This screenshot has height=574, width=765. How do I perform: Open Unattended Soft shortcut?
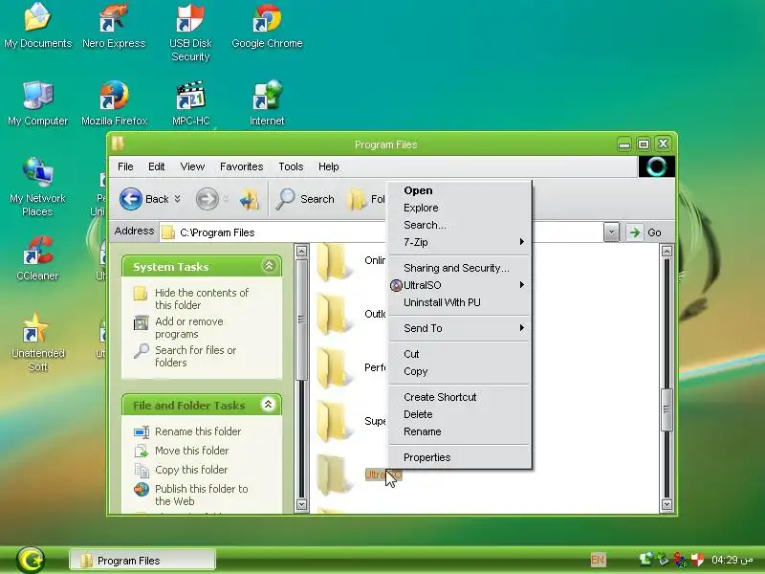pos(37,342)
